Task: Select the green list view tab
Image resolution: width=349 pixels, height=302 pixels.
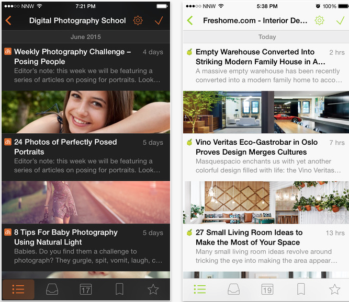Action: (x=200, y=289)
